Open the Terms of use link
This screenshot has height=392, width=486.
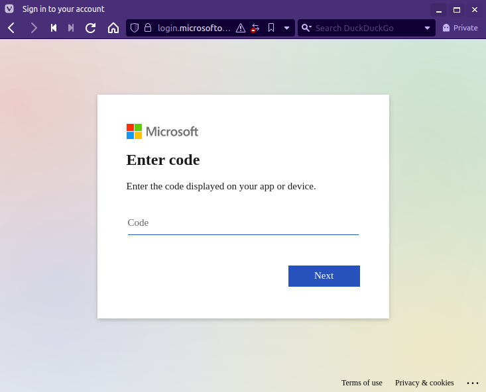tap(362, 383)
